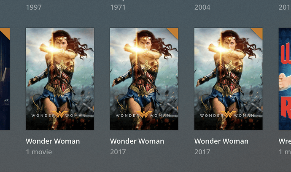Select the cut-off 'Wre' title at right edge

pos(285,141)
